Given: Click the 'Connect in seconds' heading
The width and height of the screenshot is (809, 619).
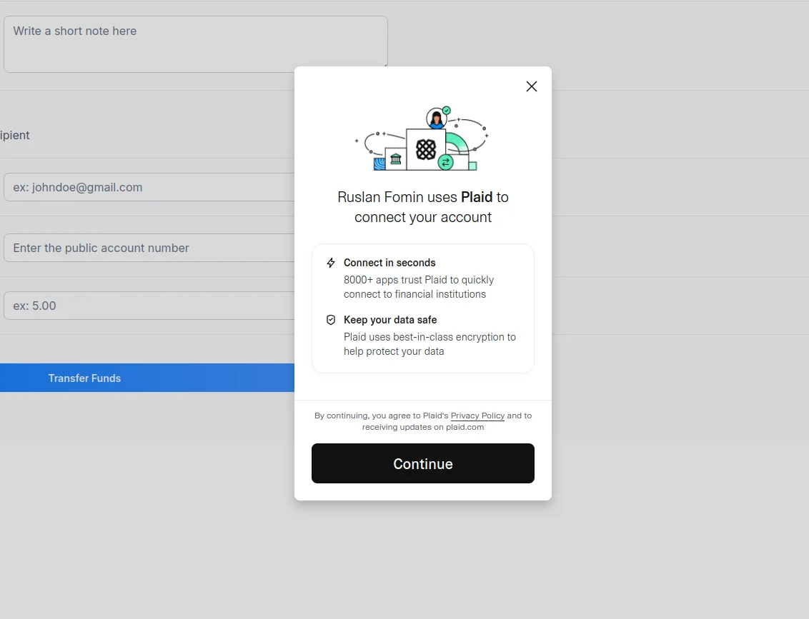Looking at the screenshot, I should [x=389, y=263].
